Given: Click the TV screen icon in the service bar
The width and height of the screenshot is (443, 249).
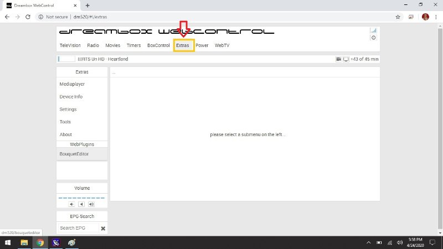Looking at the screenshot, I should click(346, 59).
